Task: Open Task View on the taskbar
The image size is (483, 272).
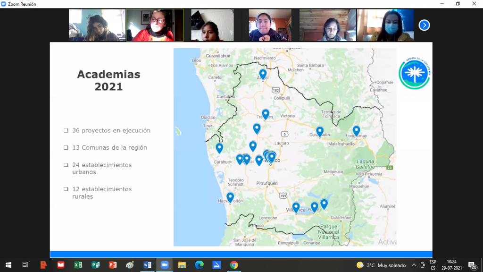Action: 25,265
